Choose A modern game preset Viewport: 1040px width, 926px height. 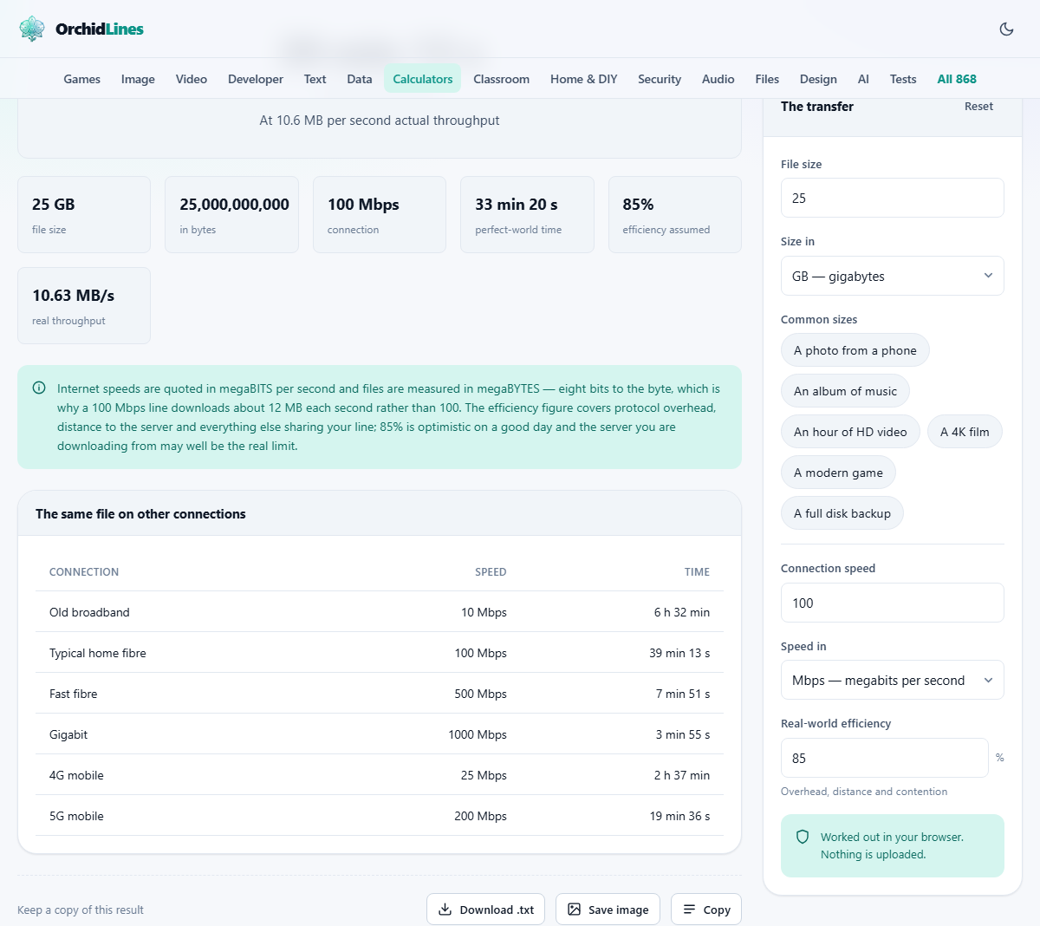[838, 473]
